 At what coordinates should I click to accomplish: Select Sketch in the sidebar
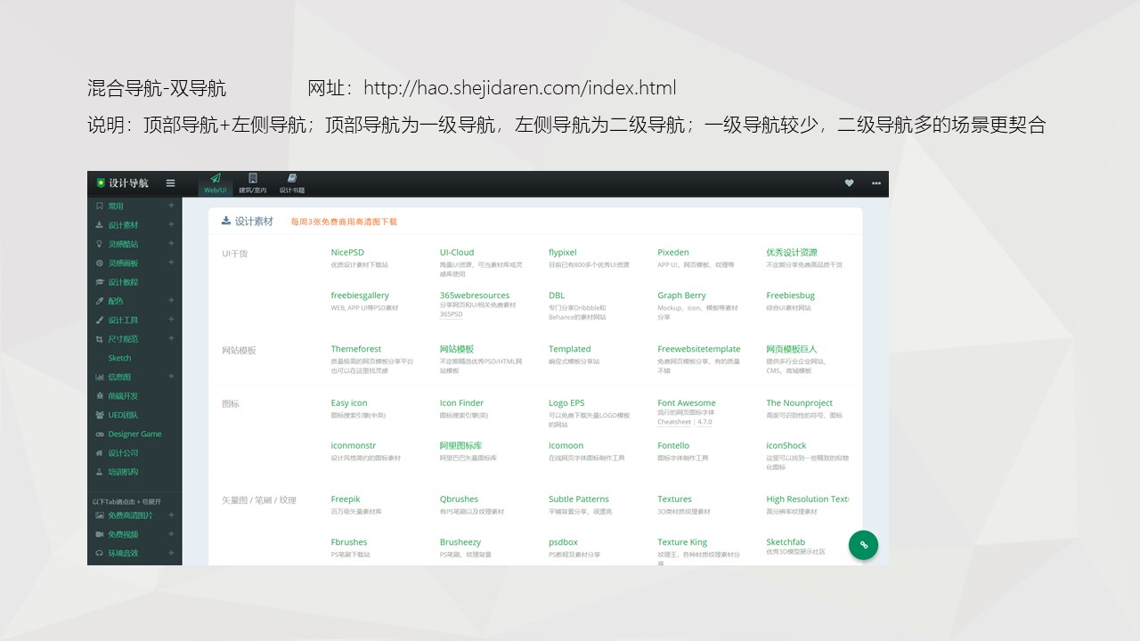119,358
